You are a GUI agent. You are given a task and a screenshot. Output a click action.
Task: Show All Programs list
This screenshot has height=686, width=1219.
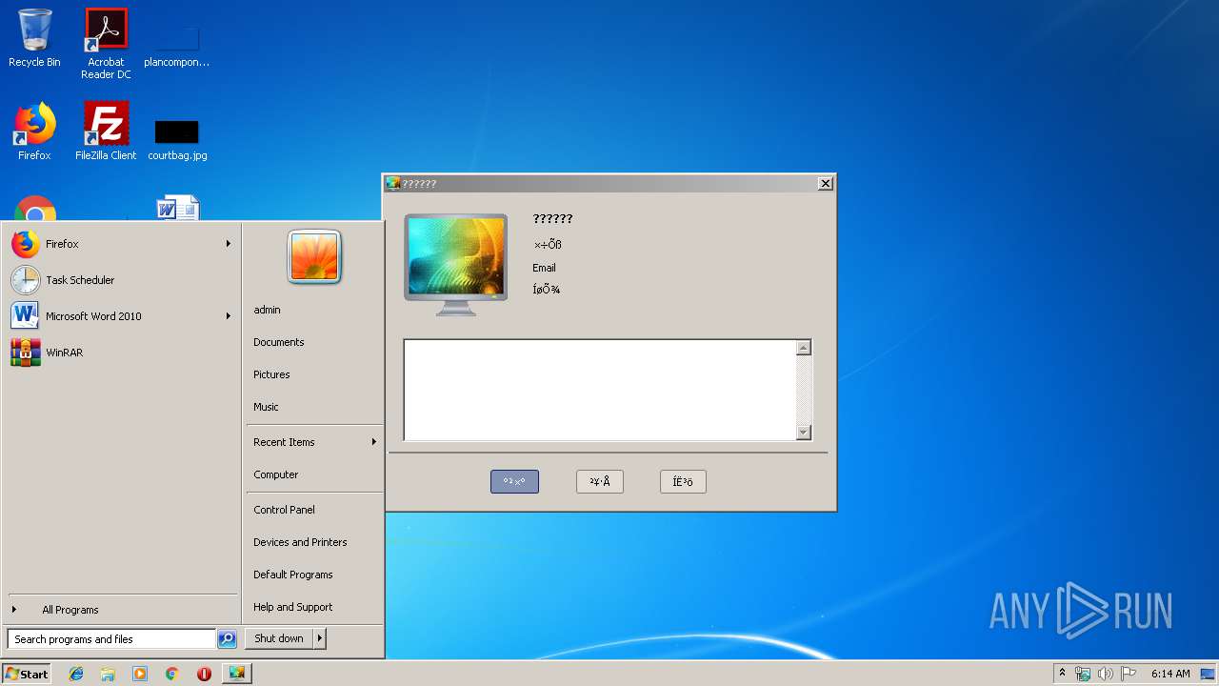120,610
